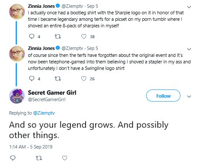This screenshot has width=200, height=165.
Task: Reply to the tweet about Swingline shirt
Action: pyautogui.click(x=32, y=79)
